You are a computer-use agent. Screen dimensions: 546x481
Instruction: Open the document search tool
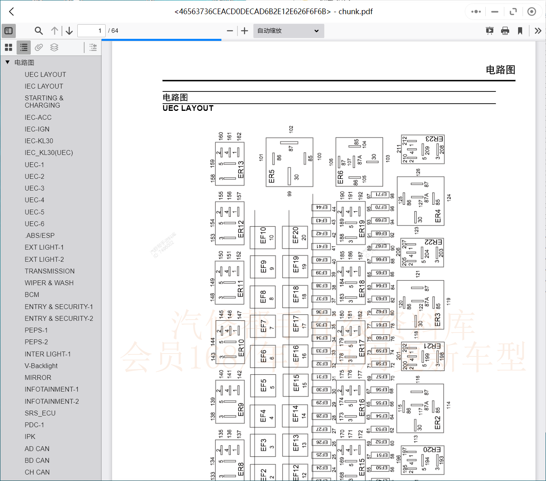pos(38,30)
